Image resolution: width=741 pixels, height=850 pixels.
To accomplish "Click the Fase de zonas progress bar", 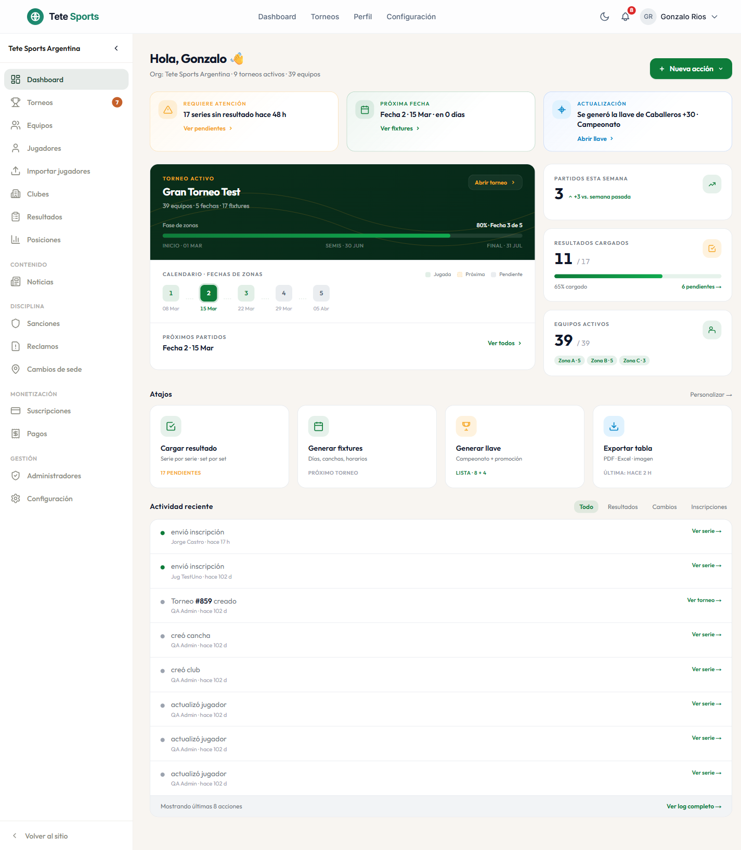I will (x=342, y=236).
